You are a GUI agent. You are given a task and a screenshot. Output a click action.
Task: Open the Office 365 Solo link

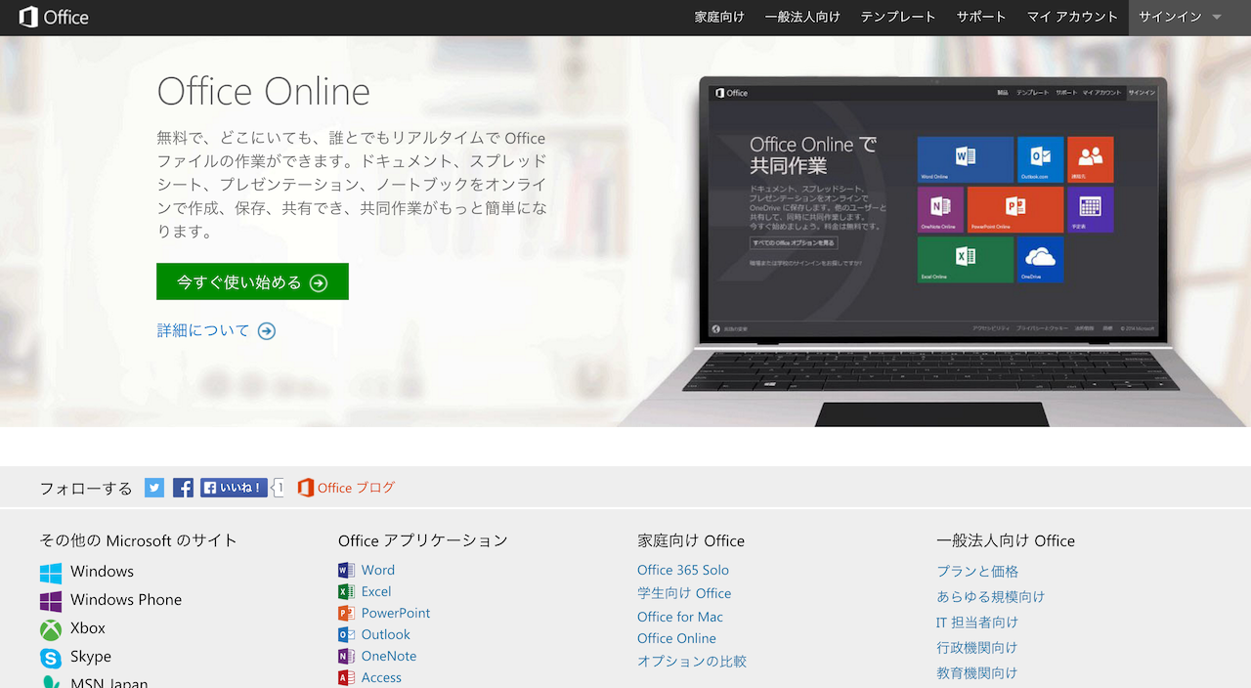[x=683, y=570]
